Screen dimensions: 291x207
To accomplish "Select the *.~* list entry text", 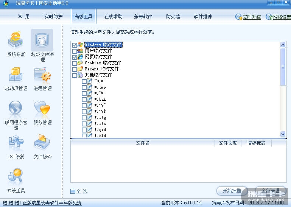I will 99,93.
